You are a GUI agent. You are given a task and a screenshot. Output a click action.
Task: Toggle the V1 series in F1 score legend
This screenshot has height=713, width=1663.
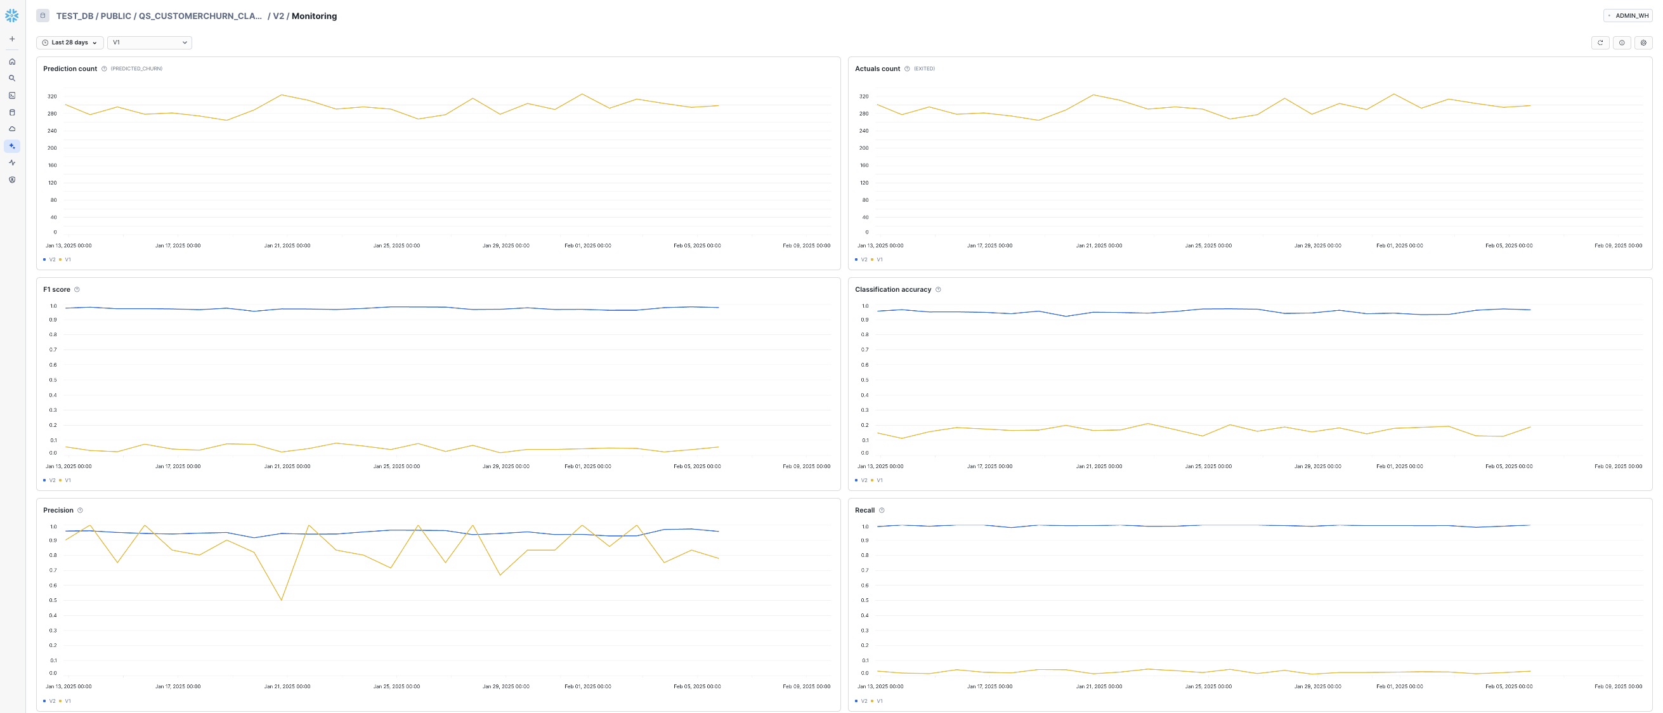[x=65, y=480]
